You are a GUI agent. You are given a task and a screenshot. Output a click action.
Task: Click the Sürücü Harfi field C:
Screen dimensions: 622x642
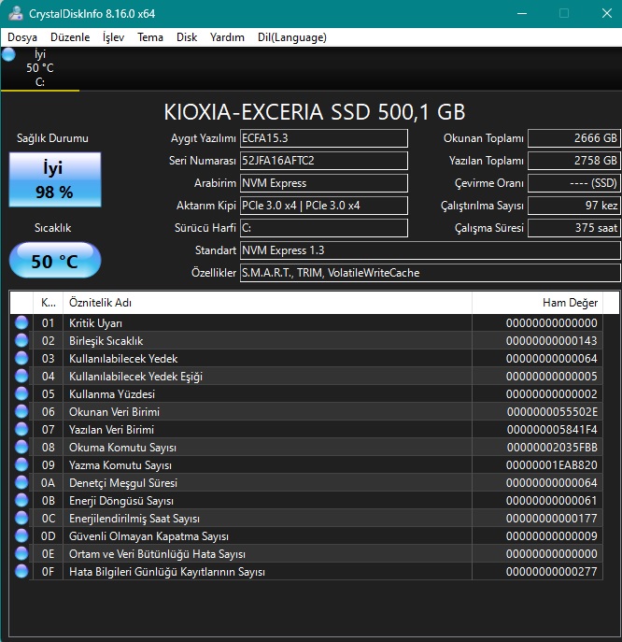coord(324,228)
